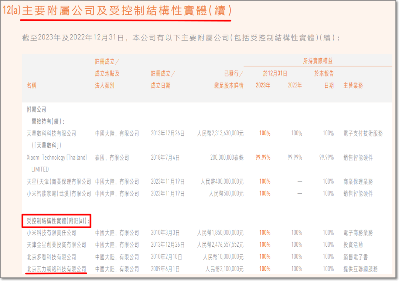Screen dimensions: 399x281
Task: Click share capital 人民幣1,850,000,000元
Action: pos(220,233)
